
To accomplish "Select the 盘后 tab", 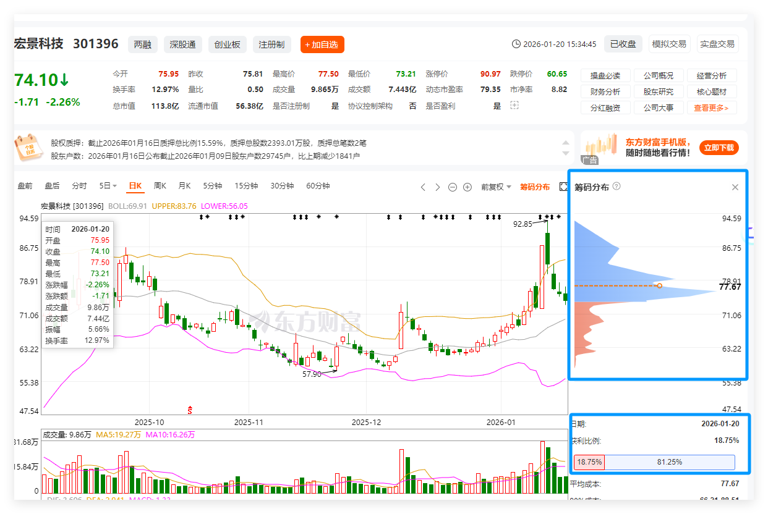I will point(53,185).
